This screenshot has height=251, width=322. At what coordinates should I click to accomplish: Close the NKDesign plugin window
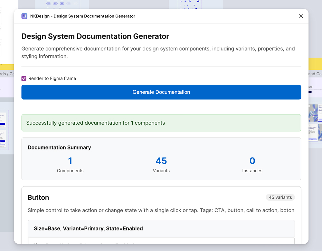click(x=301, y=16)
